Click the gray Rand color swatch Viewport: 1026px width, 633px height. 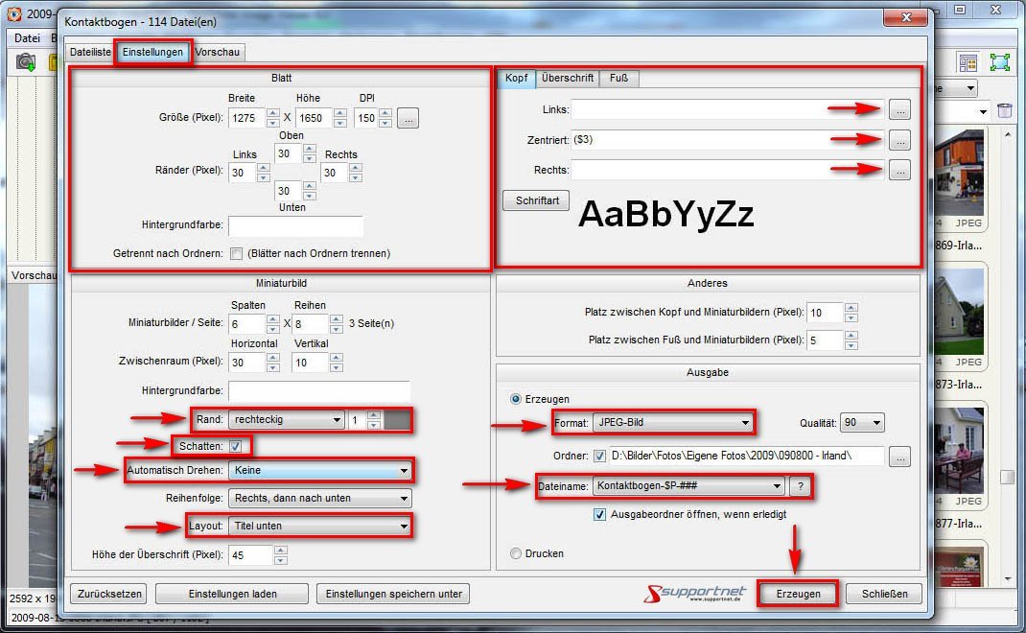pyautogui.click(x=397, y=420)
